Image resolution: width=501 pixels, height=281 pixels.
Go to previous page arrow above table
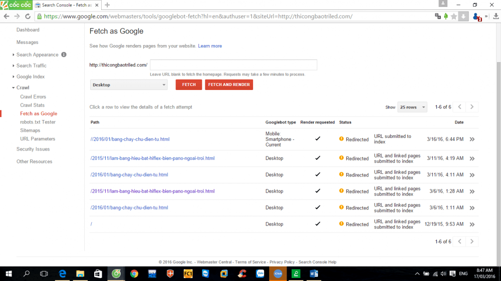[460, 107]
